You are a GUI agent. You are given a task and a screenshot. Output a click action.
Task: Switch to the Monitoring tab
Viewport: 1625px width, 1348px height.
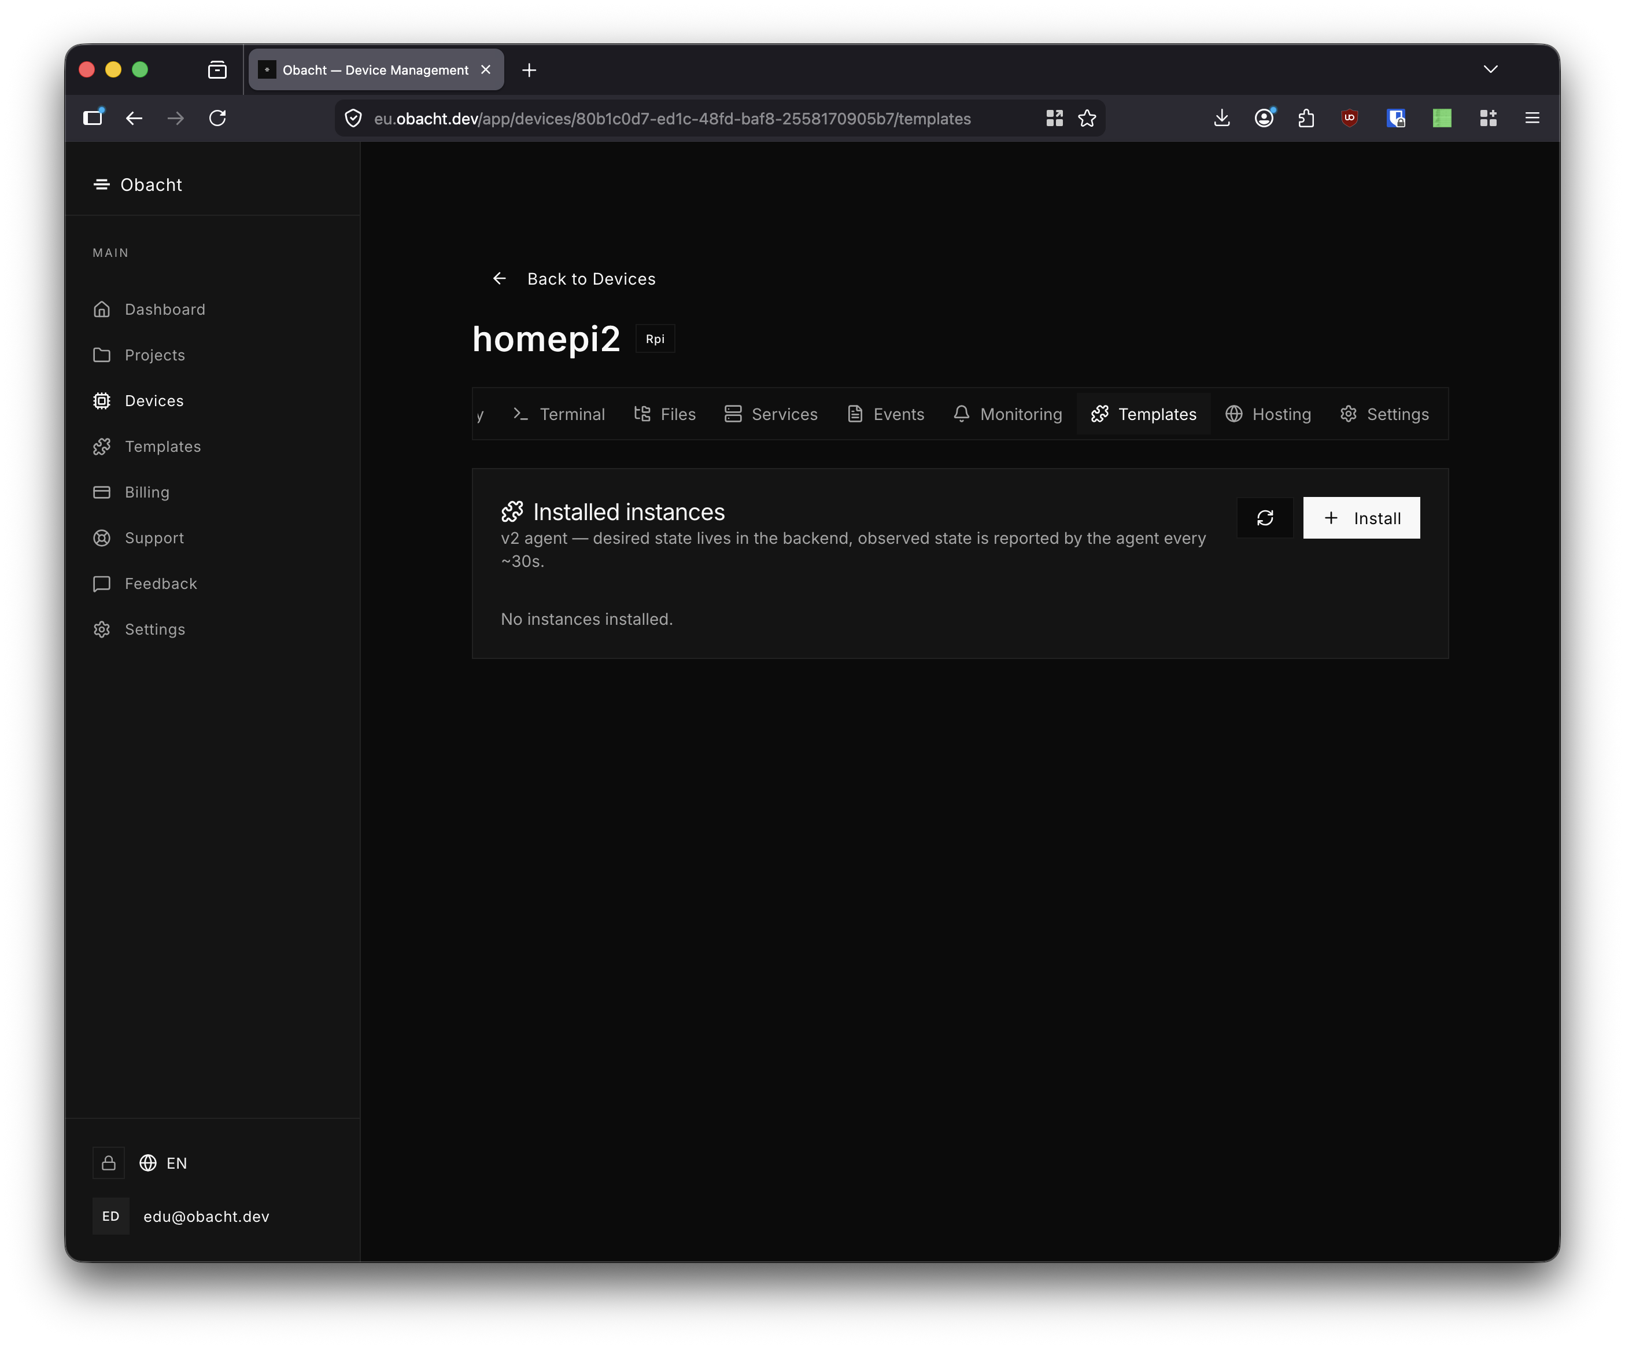point(1007,414)
